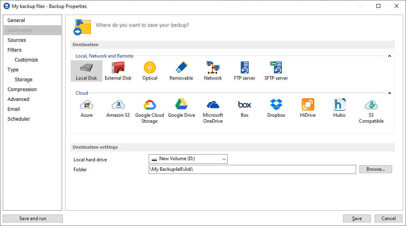
Task: Select Dropbox destination
Action: 276,108
